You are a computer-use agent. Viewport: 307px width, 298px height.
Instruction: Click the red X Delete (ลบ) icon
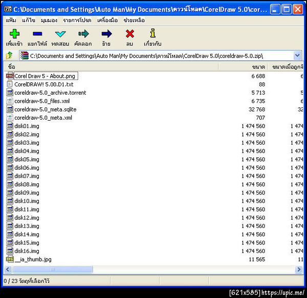tap(130, 34)
